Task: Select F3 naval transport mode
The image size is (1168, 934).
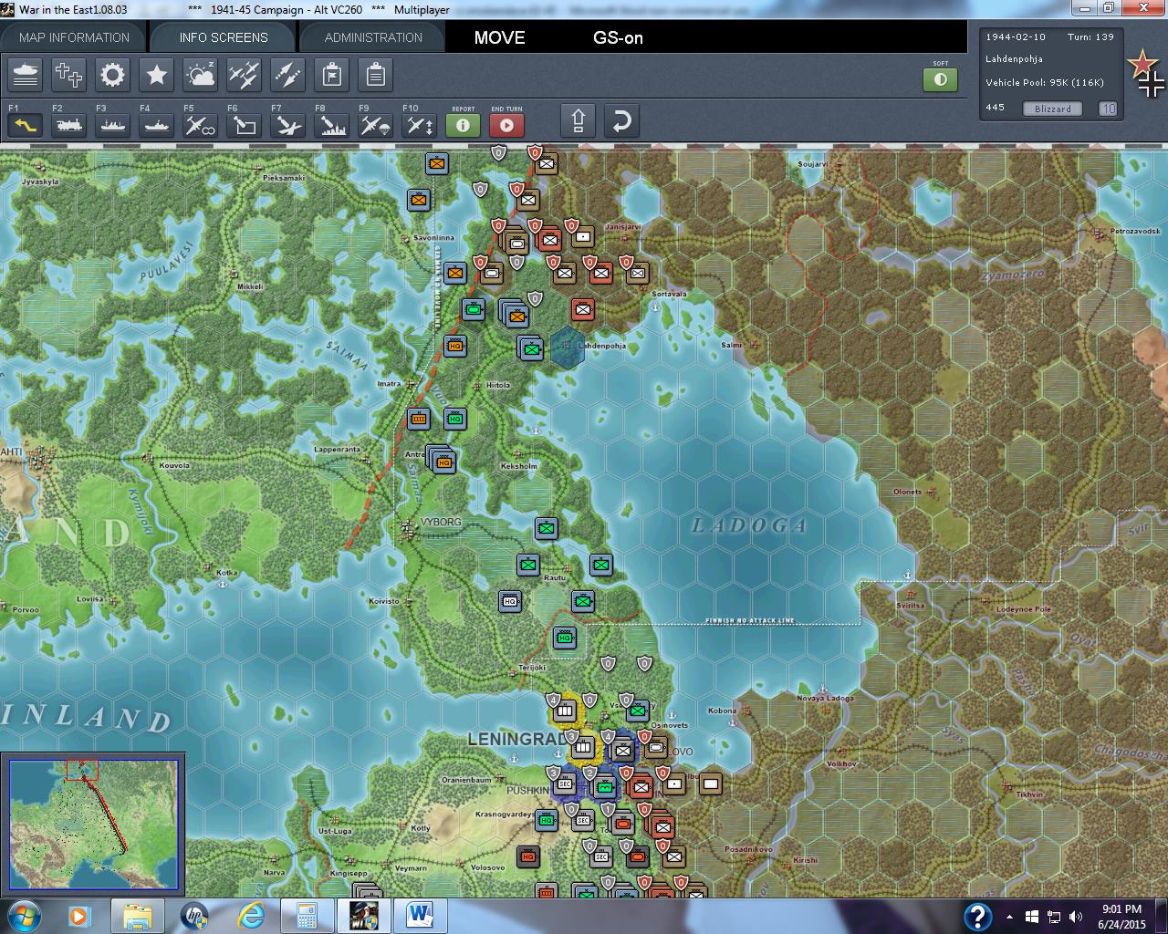Action: click(112, 125)
